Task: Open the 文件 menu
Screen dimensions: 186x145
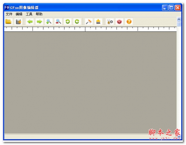Action: 9,14
